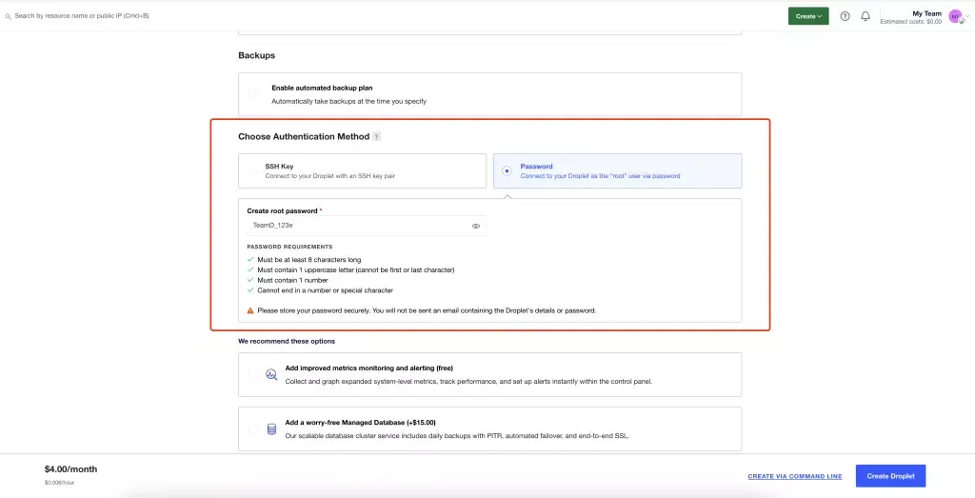Click the "Create root password" label
The width and height of the screenshot is (975, 498).
coord(282,210)
